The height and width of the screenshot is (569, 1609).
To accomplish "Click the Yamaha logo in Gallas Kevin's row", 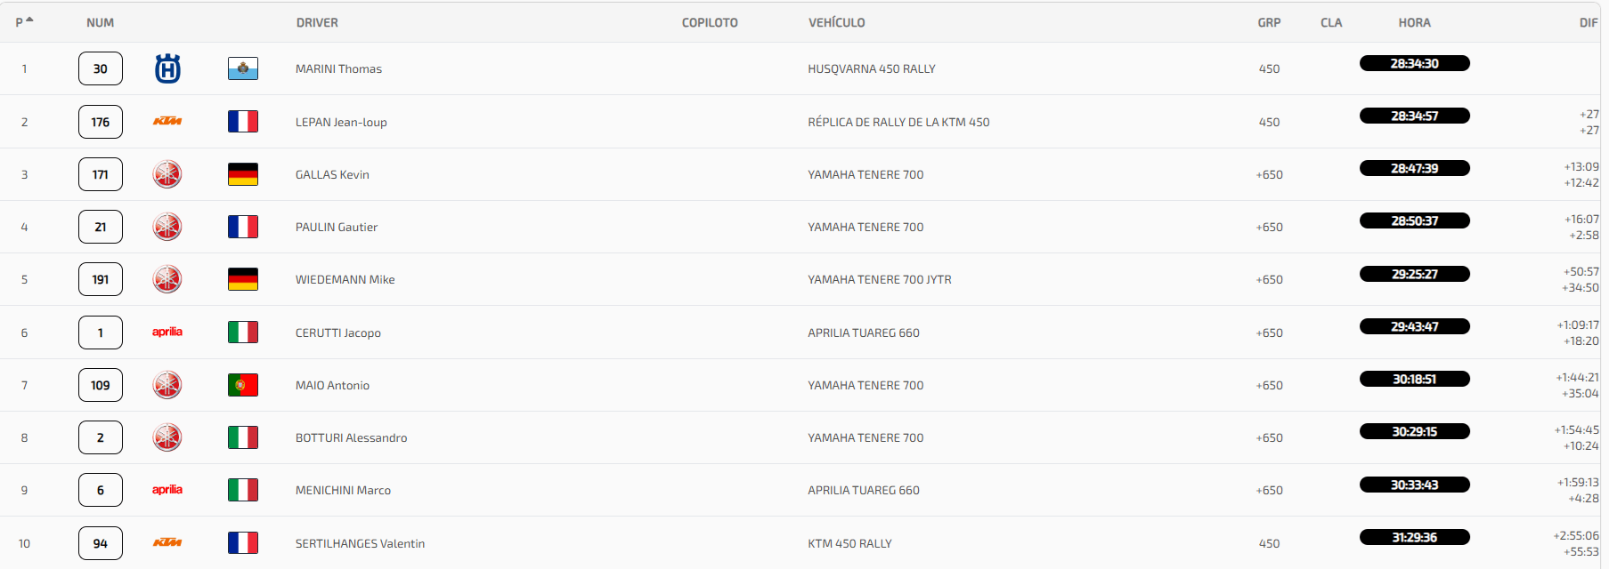I will [x=167, y=174].
